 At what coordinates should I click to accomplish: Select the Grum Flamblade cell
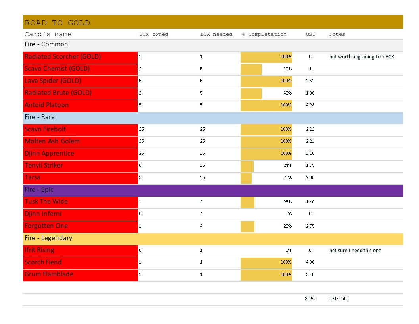click(81, 274)
